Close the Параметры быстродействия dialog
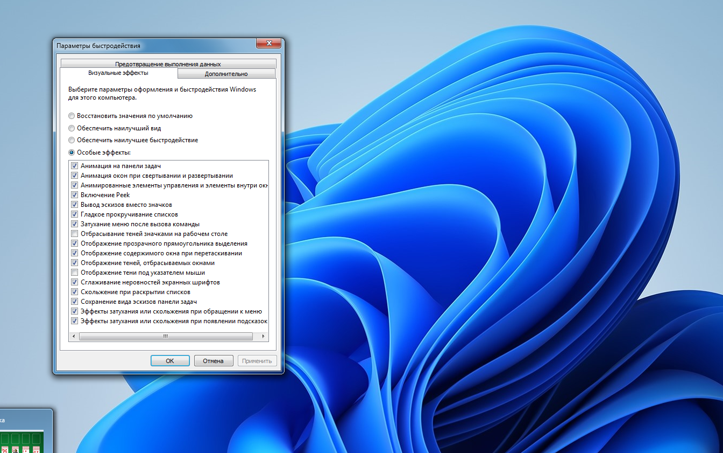The height and width of the screenshot is (453, 723). pos(267,44)
